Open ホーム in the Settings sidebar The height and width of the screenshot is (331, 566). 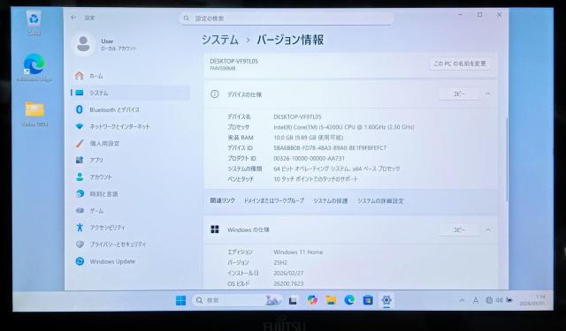point(130,76)
